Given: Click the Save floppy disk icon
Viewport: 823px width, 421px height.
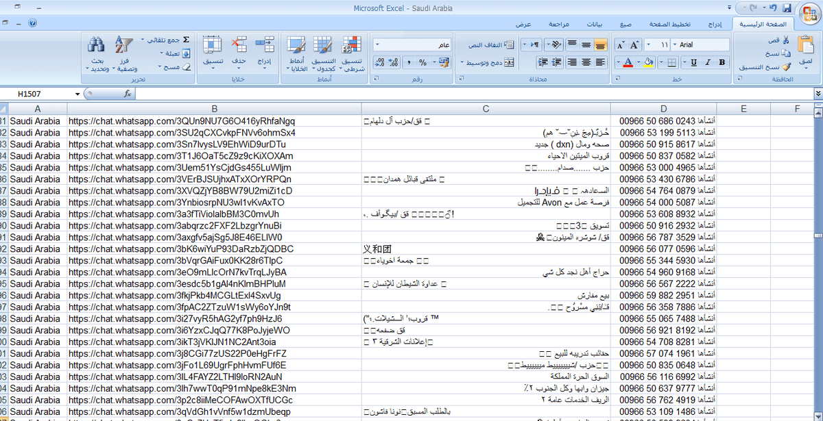Looking at the screenshot, I should [787, 8].
